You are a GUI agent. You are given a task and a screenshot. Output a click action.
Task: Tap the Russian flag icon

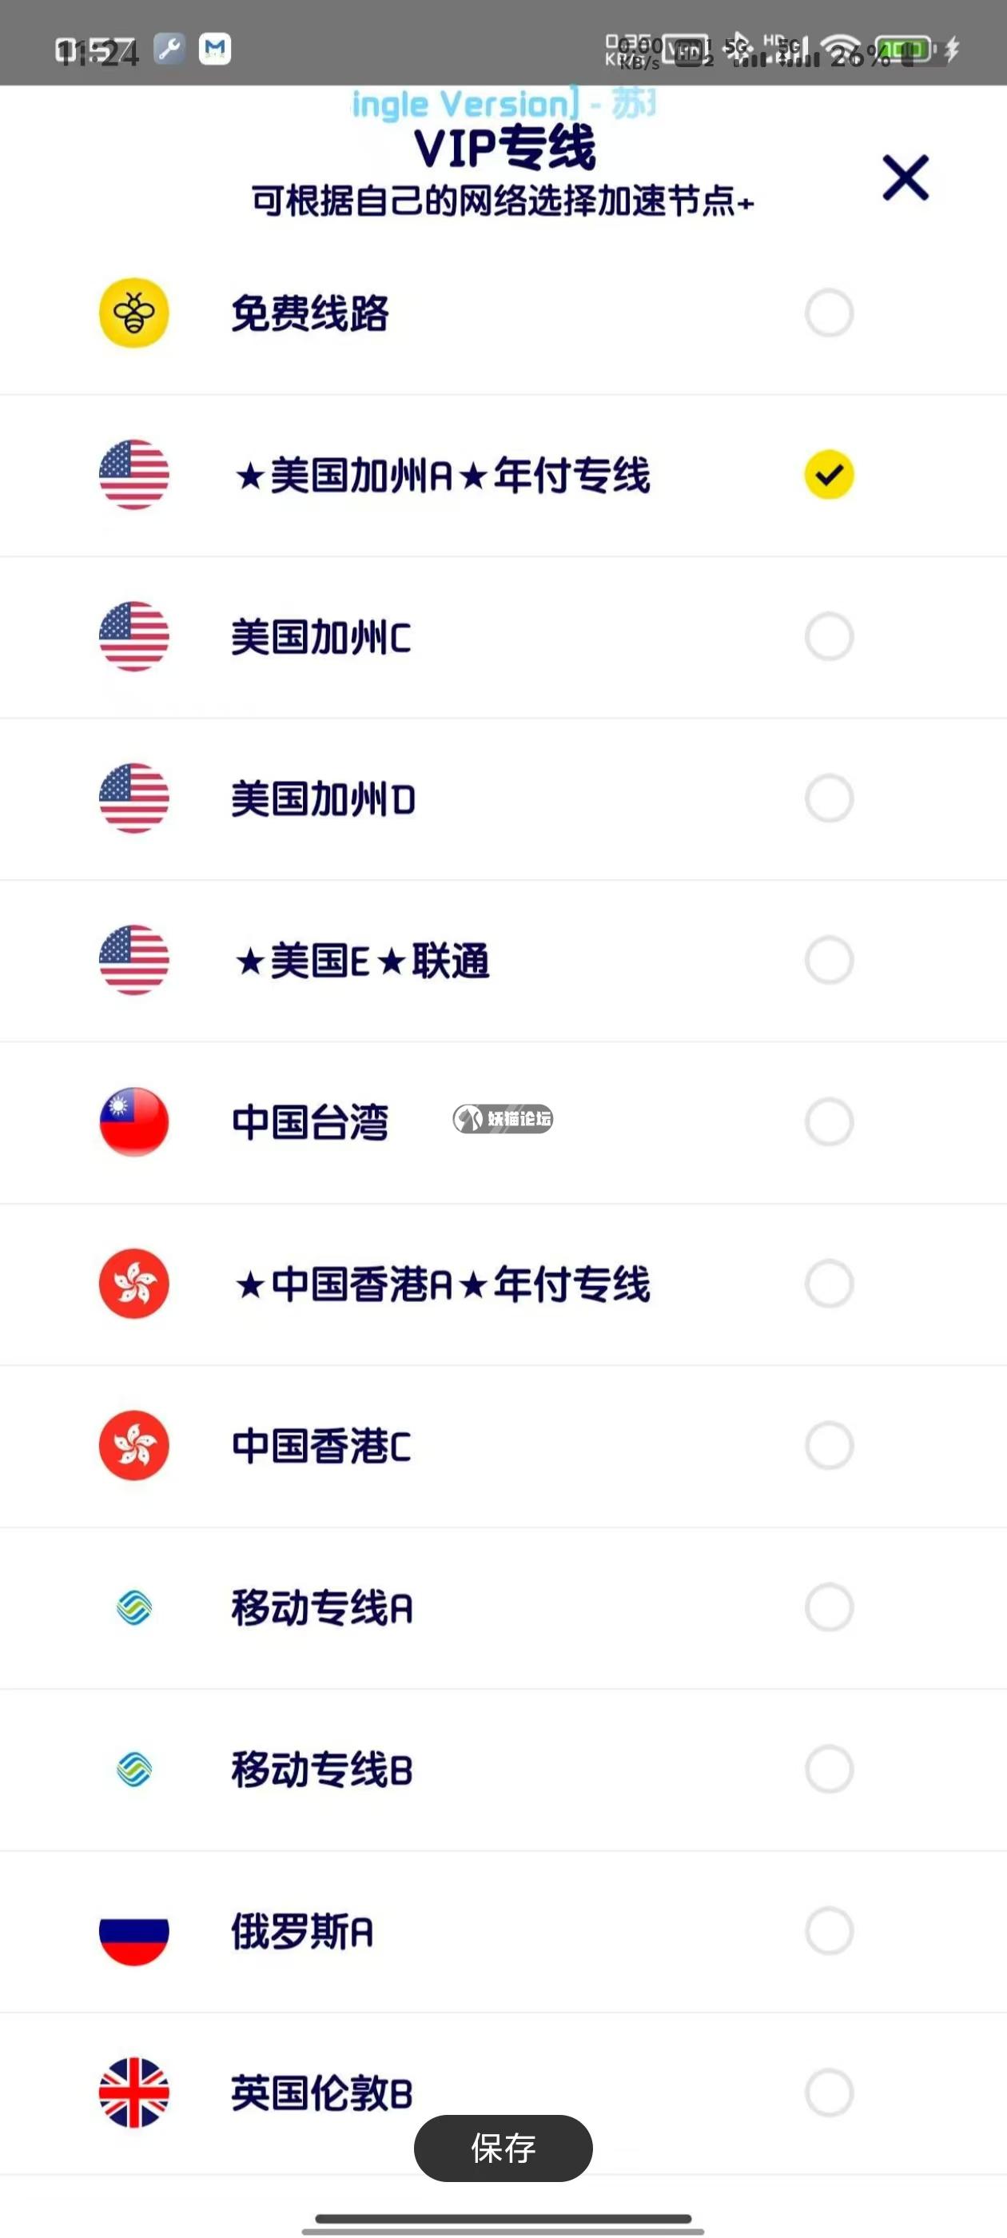[x=133, y=1931]
